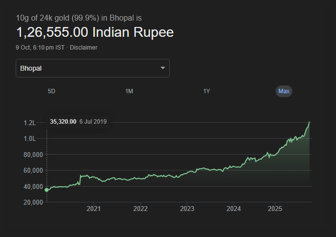
Task: Open the Bhopal city dropdown
Action: 93,68
